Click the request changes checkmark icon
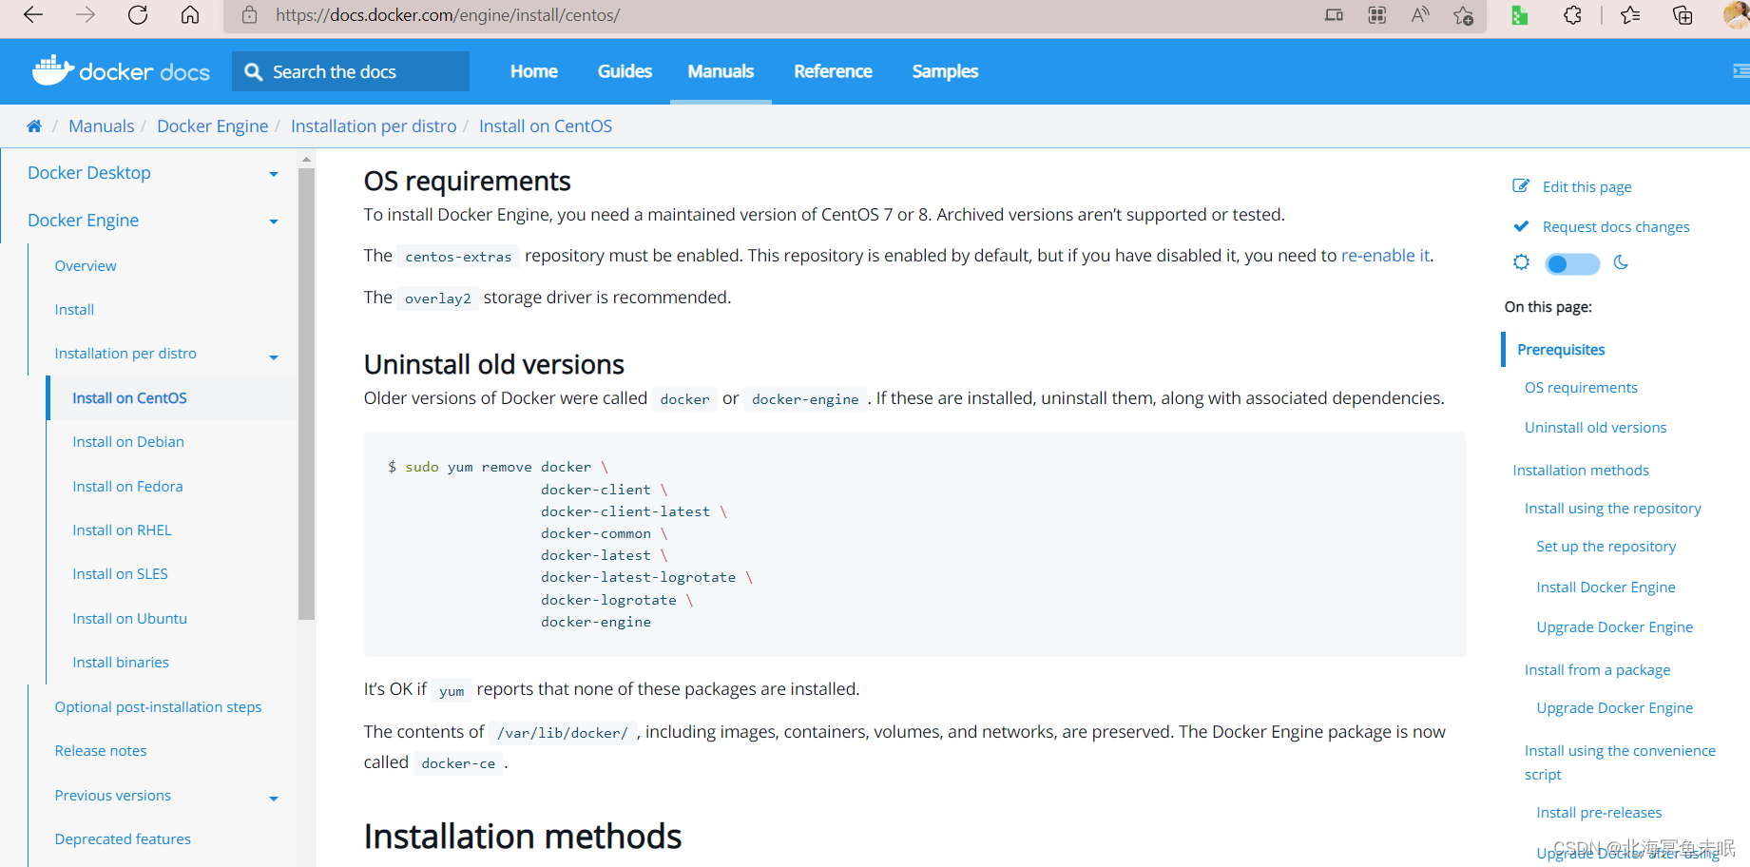Screen dimensions: 1750x867 [x=1521, y=226]
